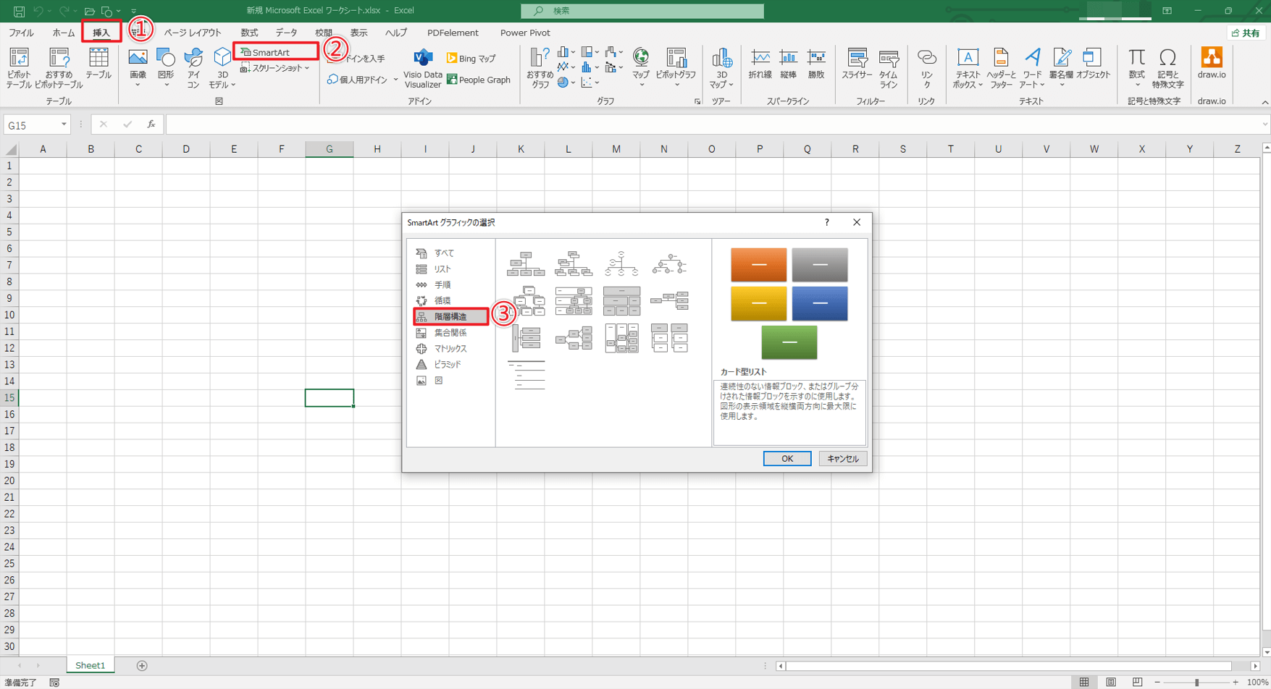Click the SmartArt dialog help button
This screenshot has height=689, width=1271.
pos(827,223)
